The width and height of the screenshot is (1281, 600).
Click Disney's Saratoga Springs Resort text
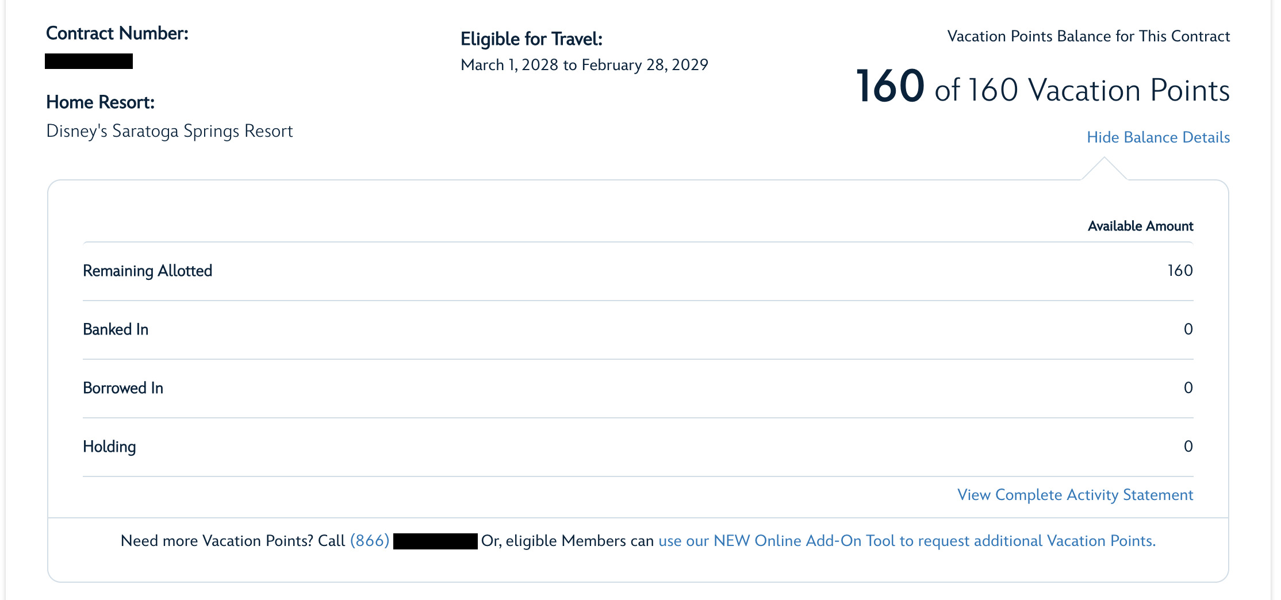click(170, 131)
